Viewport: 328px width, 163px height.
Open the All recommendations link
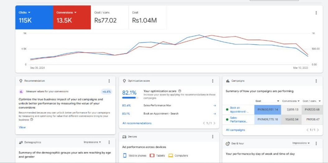pyautogui.click(x=137, y=123)
